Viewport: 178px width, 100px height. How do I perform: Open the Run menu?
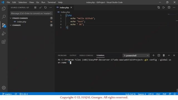click(x=43, y=2)
